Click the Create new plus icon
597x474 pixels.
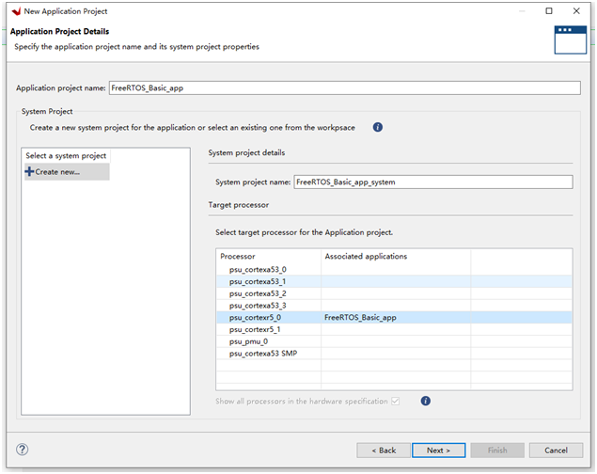tap(29, 172)
